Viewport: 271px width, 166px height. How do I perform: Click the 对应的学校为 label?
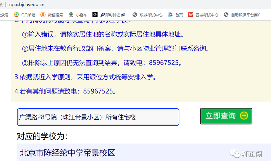pos(42,136)
